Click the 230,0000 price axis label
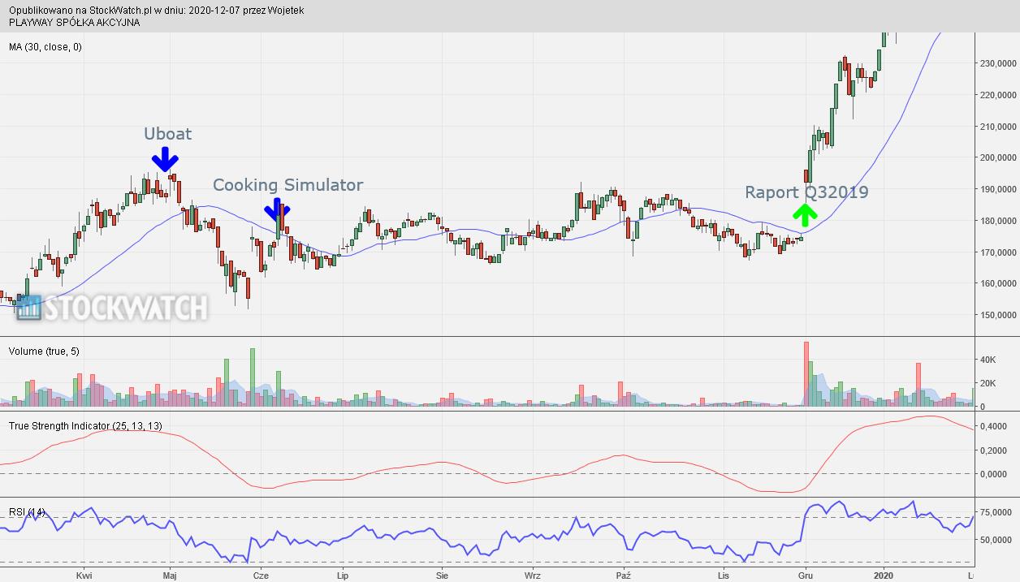The width and height of the screenshot is (1020, 582). (x=998, y=63)
